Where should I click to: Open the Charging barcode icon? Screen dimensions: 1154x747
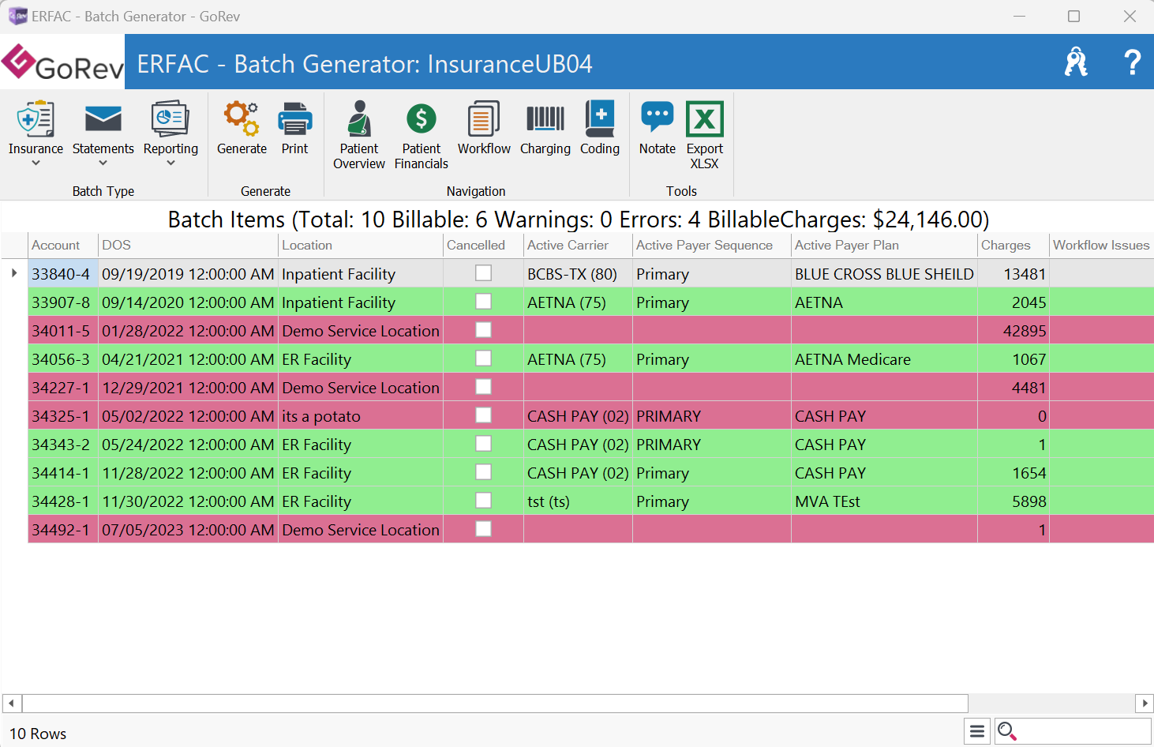[x=545, y=119]
